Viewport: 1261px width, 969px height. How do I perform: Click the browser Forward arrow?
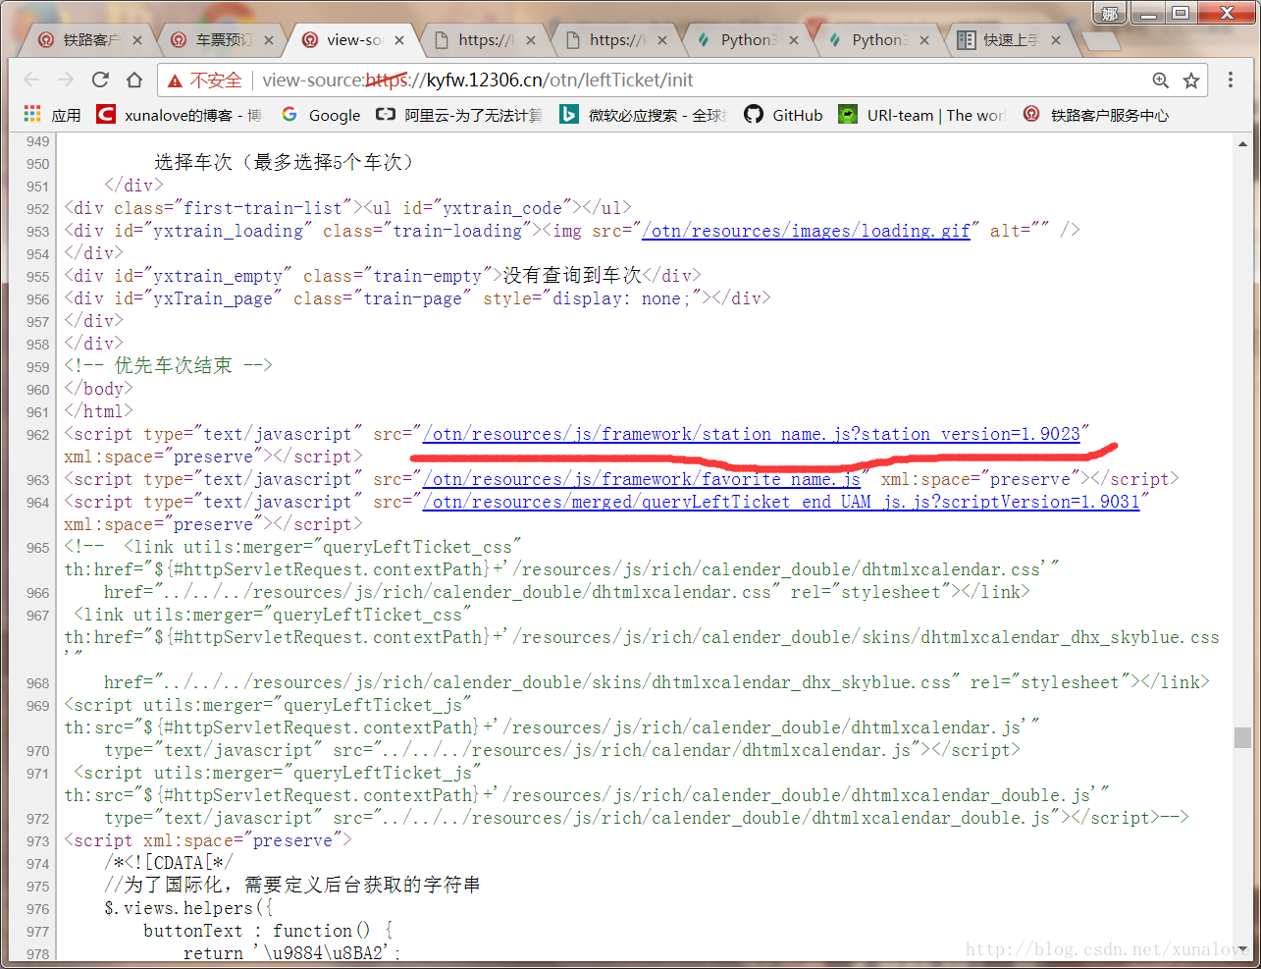coord(66,80)
